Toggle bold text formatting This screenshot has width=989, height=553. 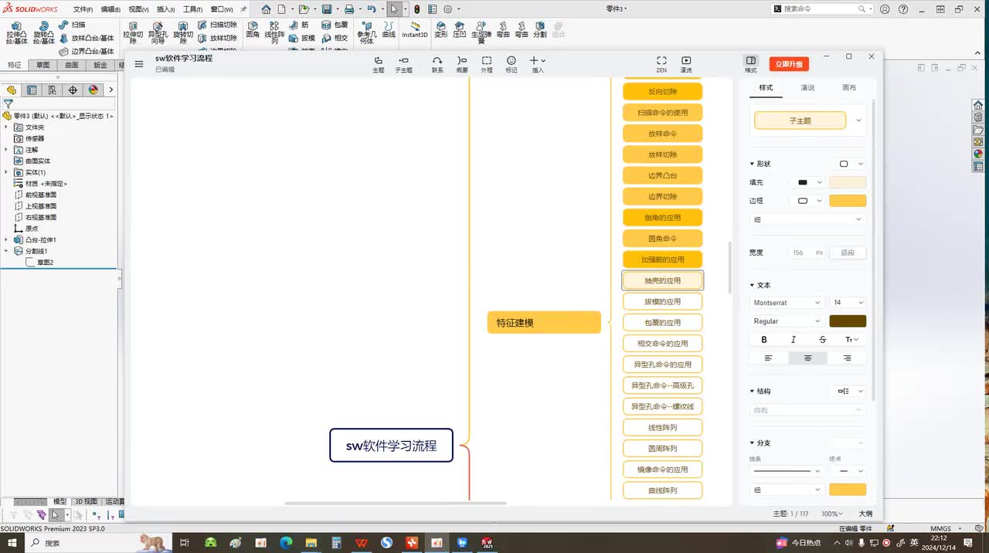coord(764,340)
